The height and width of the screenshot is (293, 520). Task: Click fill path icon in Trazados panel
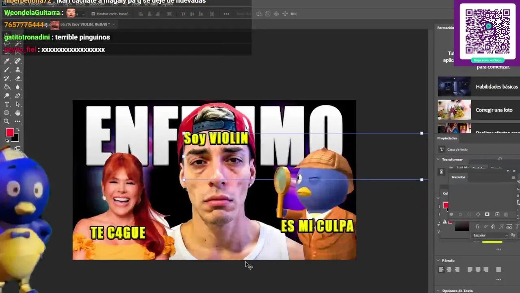451,214
